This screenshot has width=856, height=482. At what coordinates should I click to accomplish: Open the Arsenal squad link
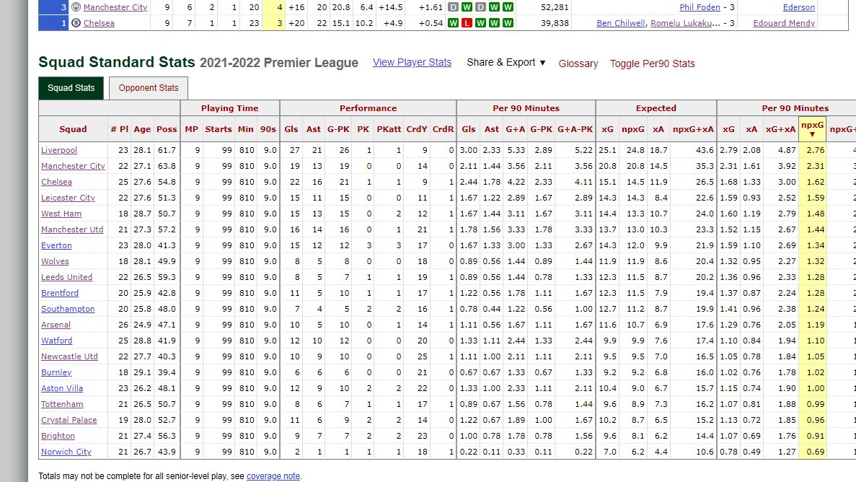coord(56,325)
